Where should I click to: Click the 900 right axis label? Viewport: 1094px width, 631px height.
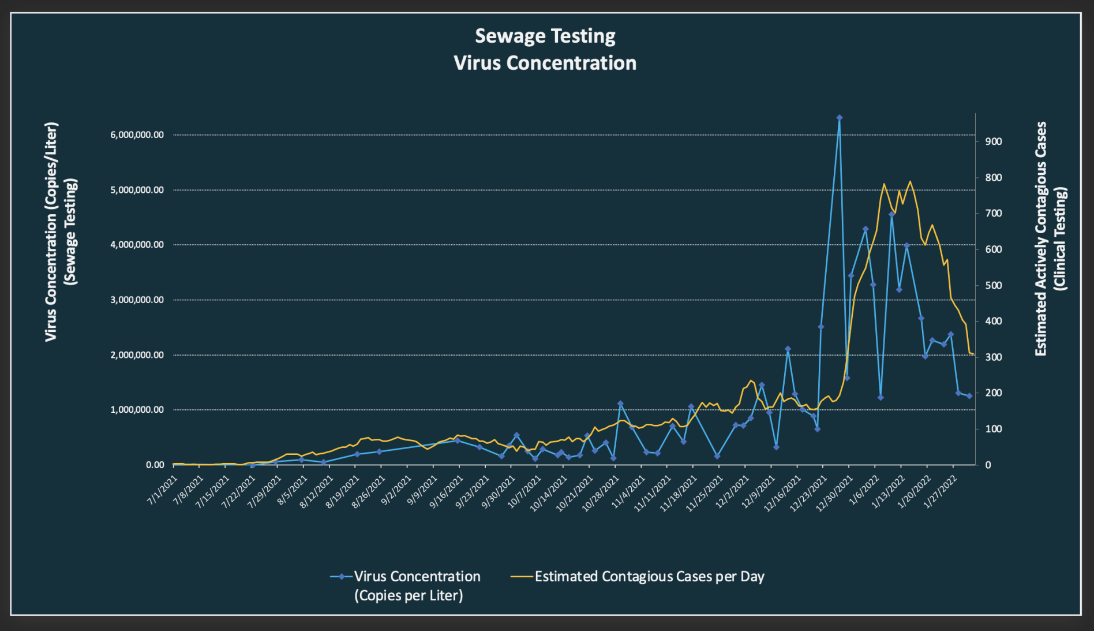(x=993, y=141)
